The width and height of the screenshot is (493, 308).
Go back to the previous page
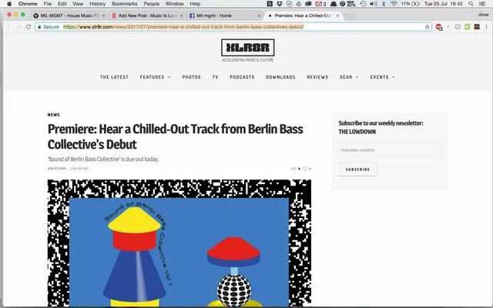pos(9,27)
